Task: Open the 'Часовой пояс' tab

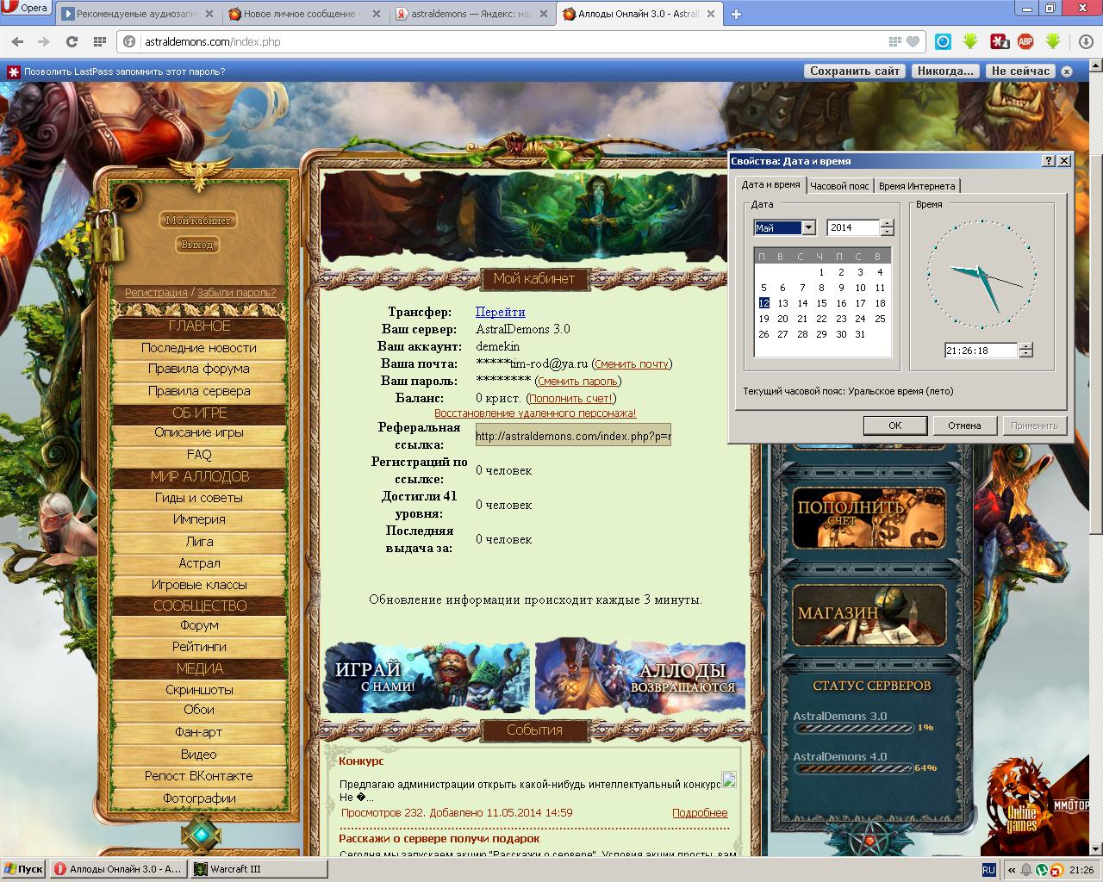Action: tap(839, 185)
